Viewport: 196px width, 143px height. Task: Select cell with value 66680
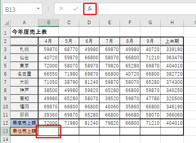pos(130,115)
